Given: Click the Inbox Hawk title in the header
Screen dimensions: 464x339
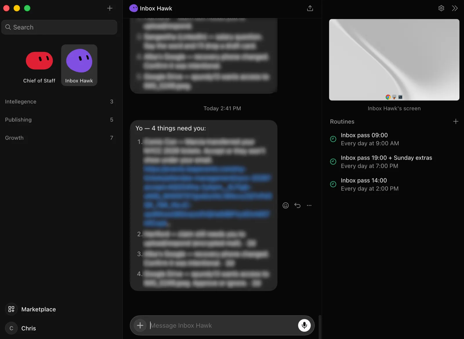Looking at the screenshot, I should [x=156, y=8].
